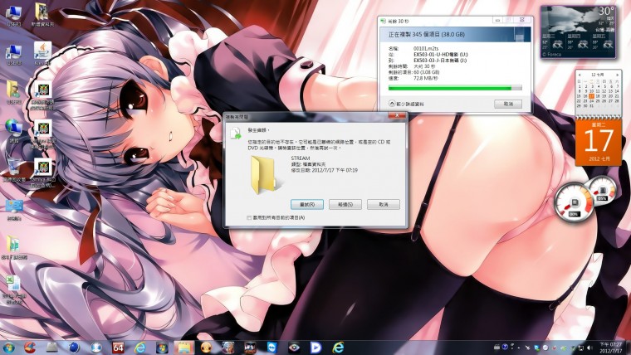Select the USER1 computer desktop icon
Screen dimensions: 631x355
click(13, 16)
